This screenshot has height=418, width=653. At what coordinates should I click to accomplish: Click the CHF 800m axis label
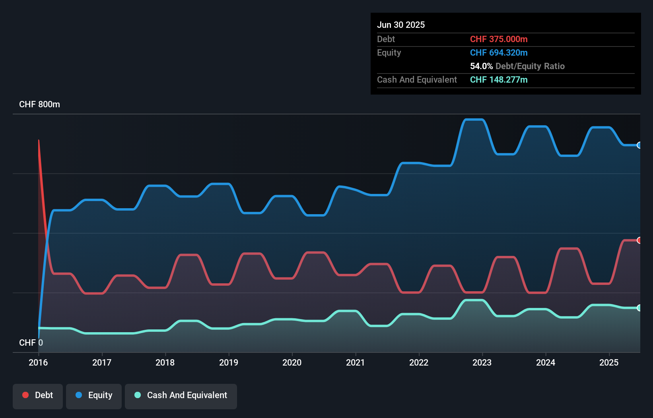(39, 104)
